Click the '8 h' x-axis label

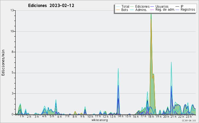point(75,116)
